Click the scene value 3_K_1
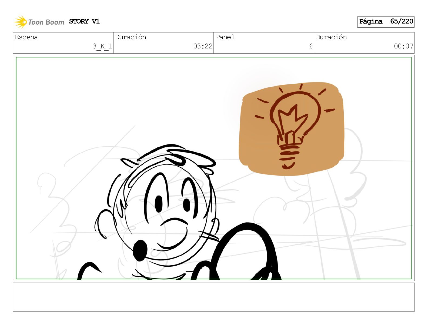 click(102, 46)
